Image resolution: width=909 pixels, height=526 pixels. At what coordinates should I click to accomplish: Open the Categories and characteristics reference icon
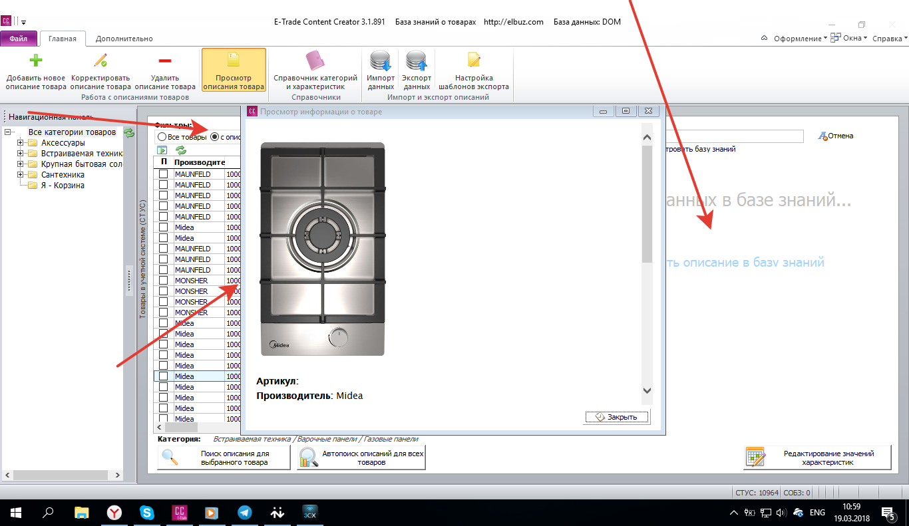[x=315, y=61]
